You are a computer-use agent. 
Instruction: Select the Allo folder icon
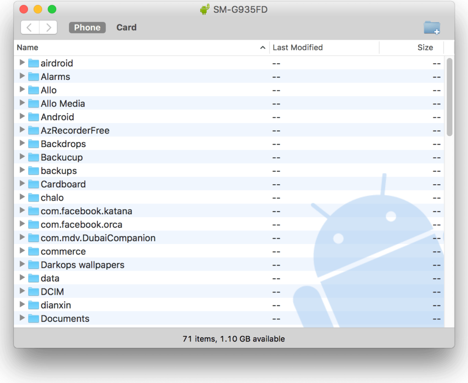(x=33, y=90)
